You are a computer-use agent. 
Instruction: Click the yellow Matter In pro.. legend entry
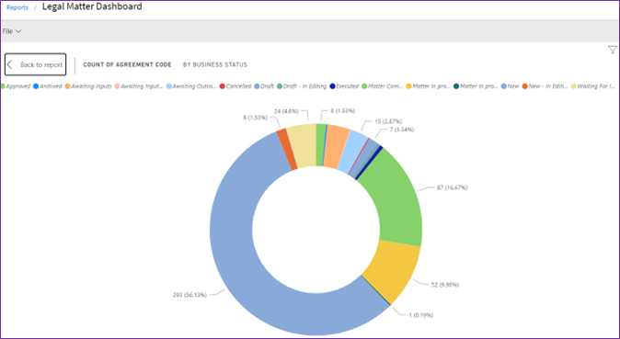coord(429,86)
